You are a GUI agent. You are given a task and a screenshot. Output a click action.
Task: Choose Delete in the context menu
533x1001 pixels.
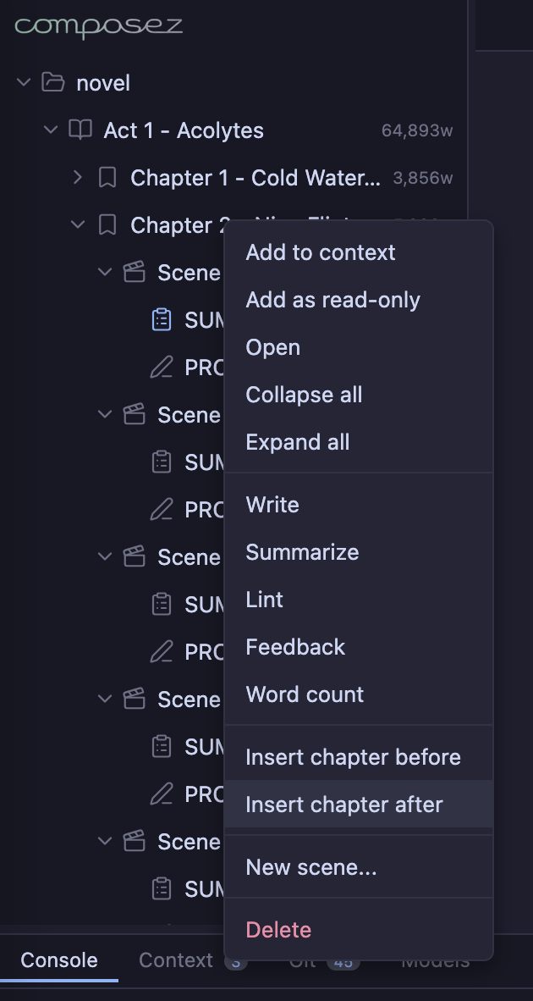point(278,930)
